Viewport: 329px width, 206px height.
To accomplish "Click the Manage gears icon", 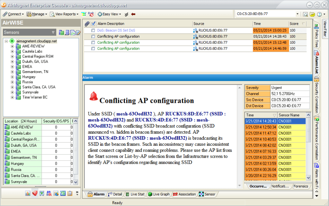I will 29,14.
